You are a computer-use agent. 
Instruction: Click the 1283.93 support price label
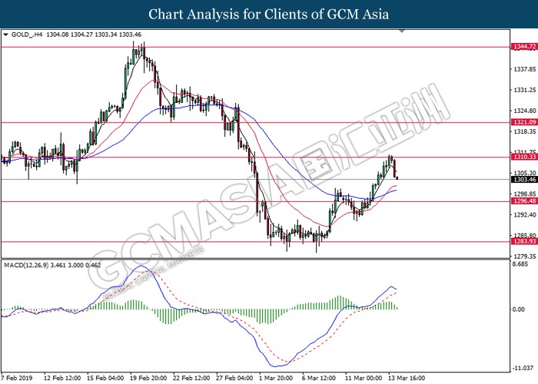point(524,241)
